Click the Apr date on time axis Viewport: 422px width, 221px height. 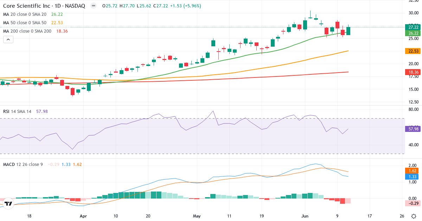point(83,216)
